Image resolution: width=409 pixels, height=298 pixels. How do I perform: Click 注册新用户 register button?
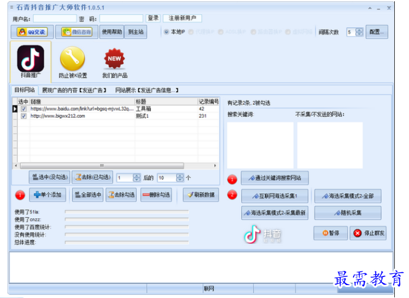182,18
